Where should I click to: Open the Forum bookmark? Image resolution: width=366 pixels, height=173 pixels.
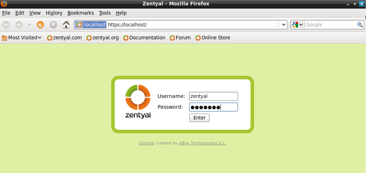click(x=180, y=38)
